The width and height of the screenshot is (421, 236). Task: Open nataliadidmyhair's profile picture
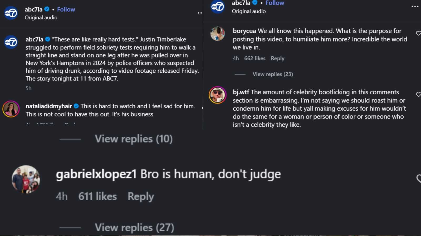point(11,109)
